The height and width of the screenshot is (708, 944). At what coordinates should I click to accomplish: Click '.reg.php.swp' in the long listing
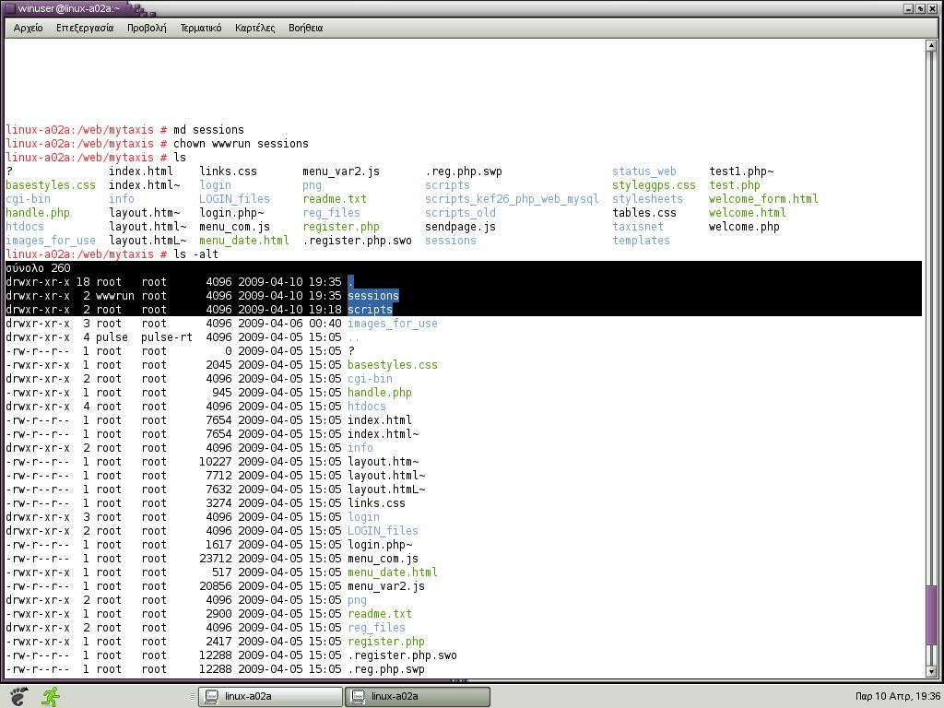[x=386, y=669]
